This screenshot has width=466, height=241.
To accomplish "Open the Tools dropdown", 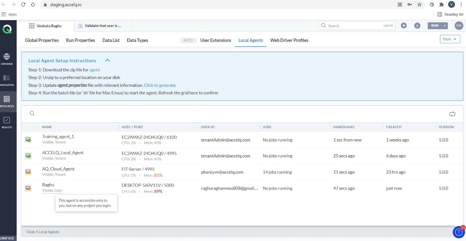I will pos(450,39).
